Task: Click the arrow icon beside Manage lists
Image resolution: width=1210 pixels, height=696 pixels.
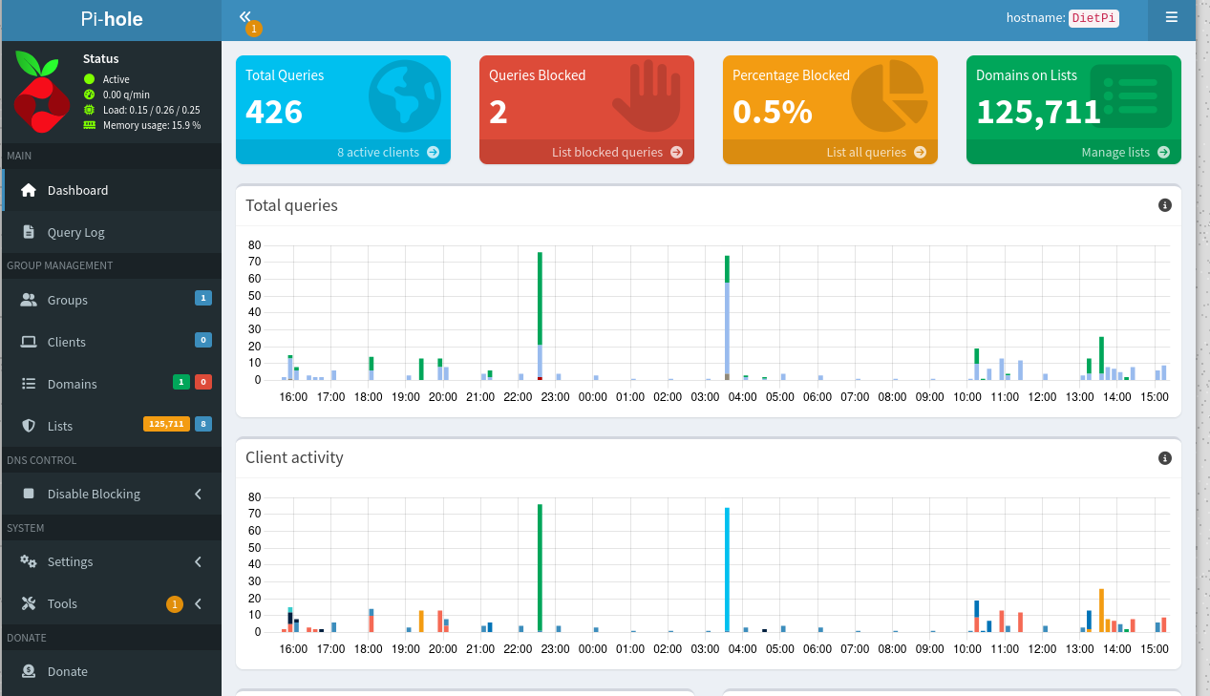Action: click(x=1163, y=152)
